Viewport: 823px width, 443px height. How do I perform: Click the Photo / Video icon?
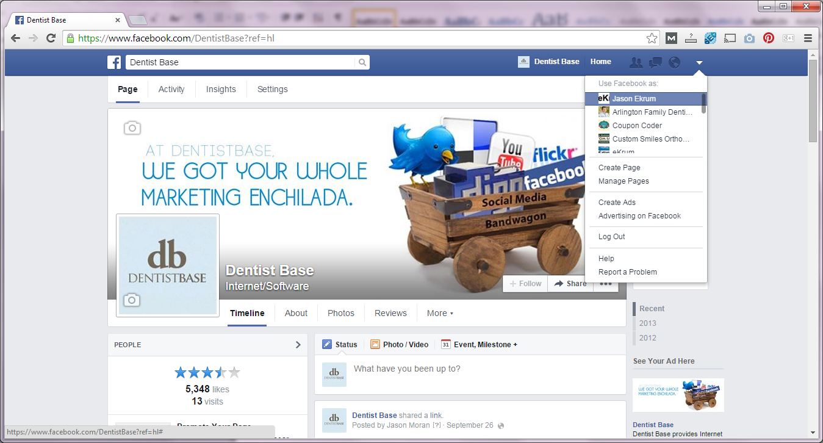375,344
